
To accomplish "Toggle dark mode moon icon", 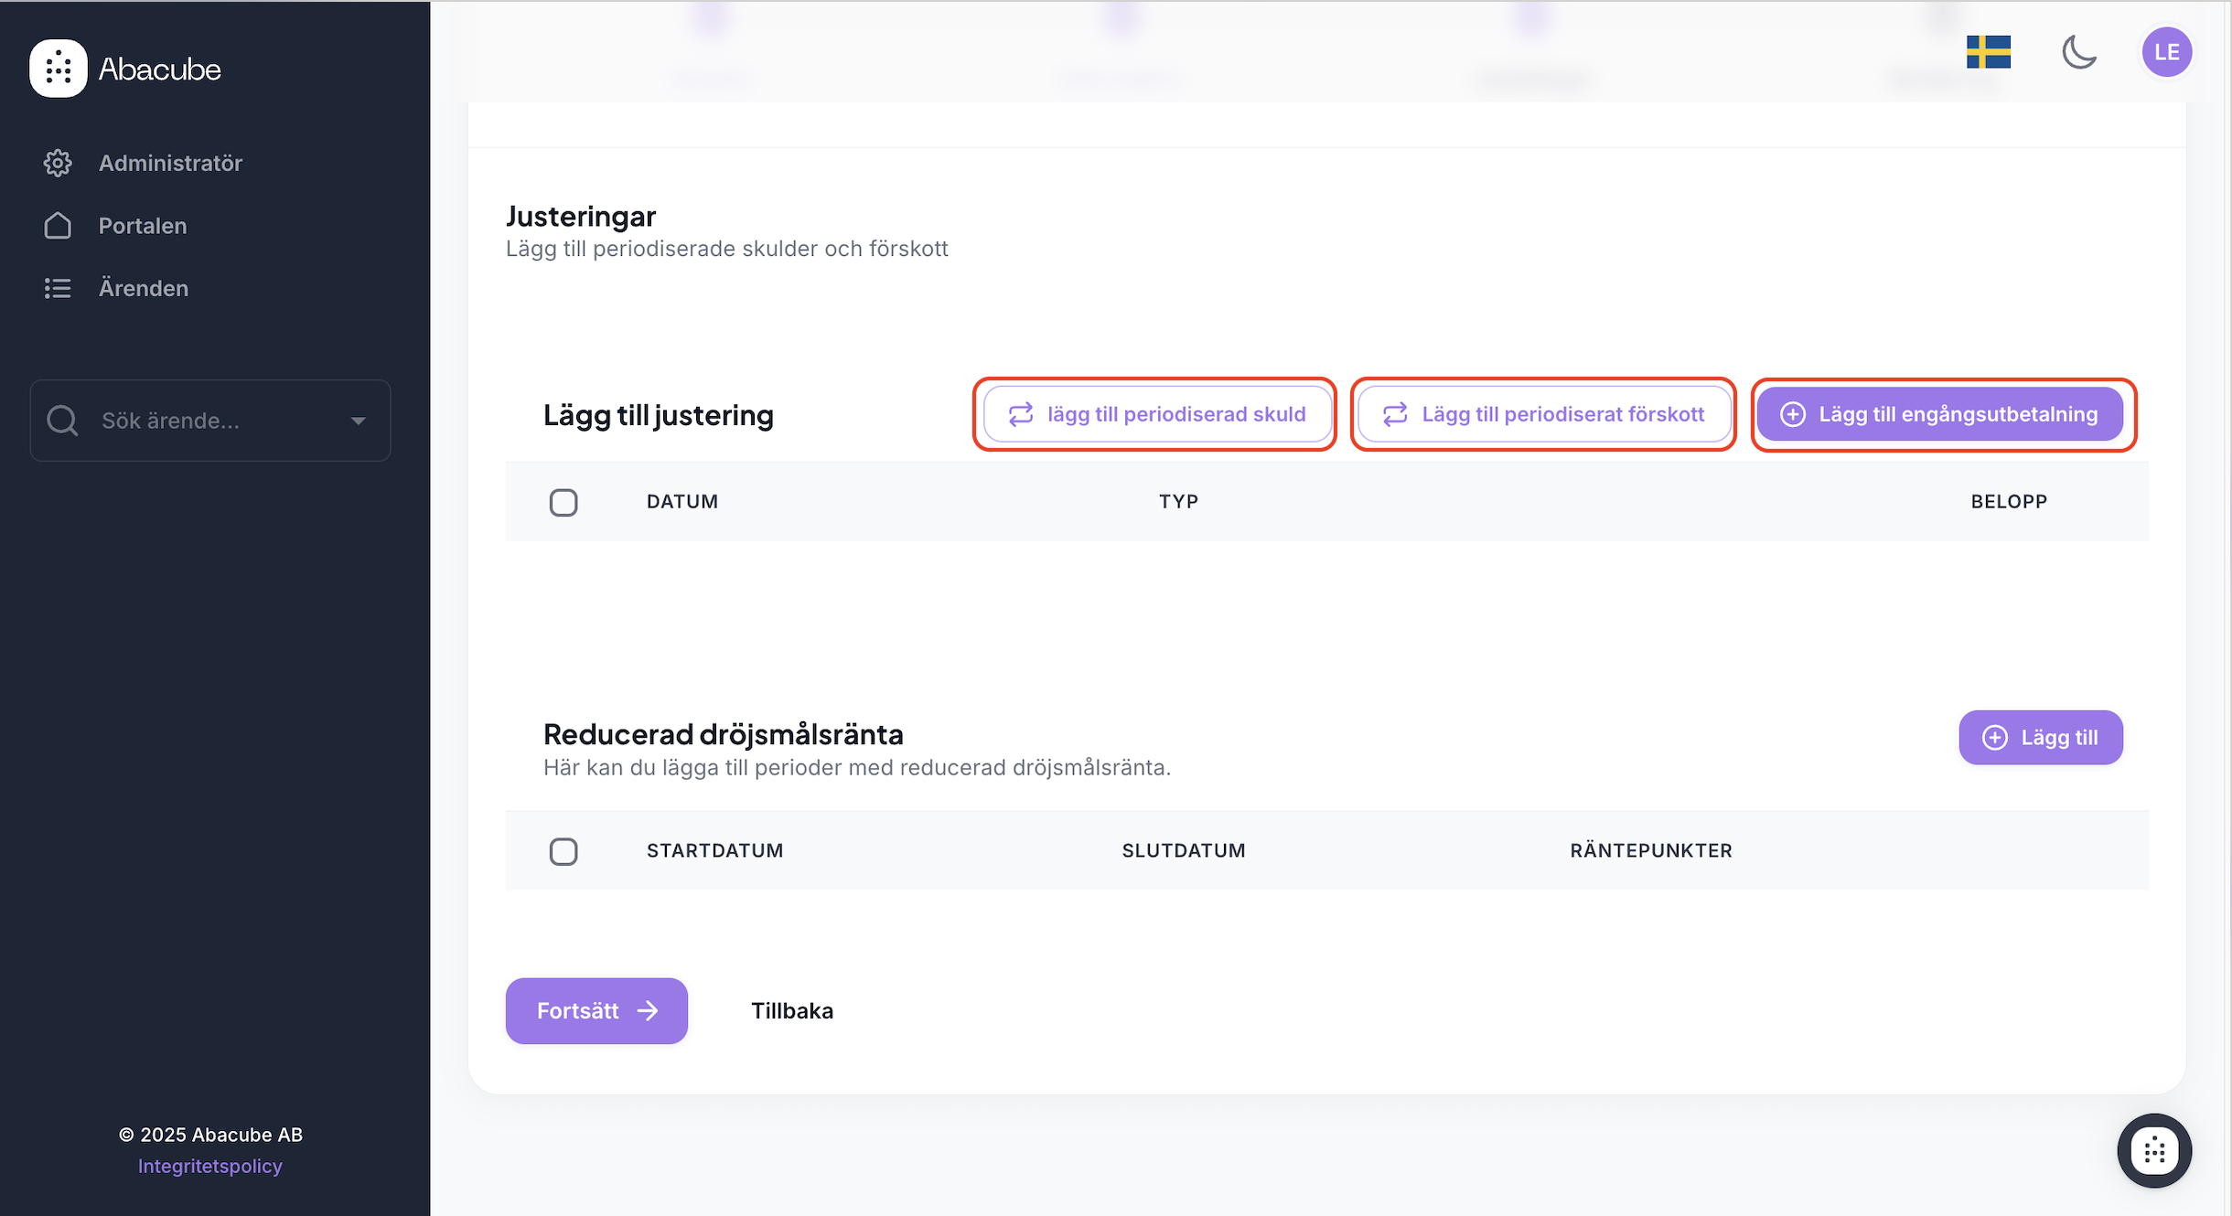I will (2079, 52).
